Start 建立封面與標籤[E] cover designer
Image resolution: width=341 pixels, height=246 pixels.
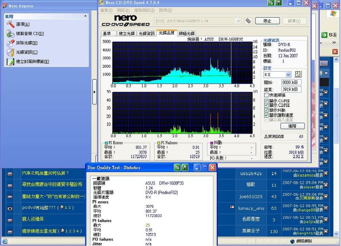[10, 62]
